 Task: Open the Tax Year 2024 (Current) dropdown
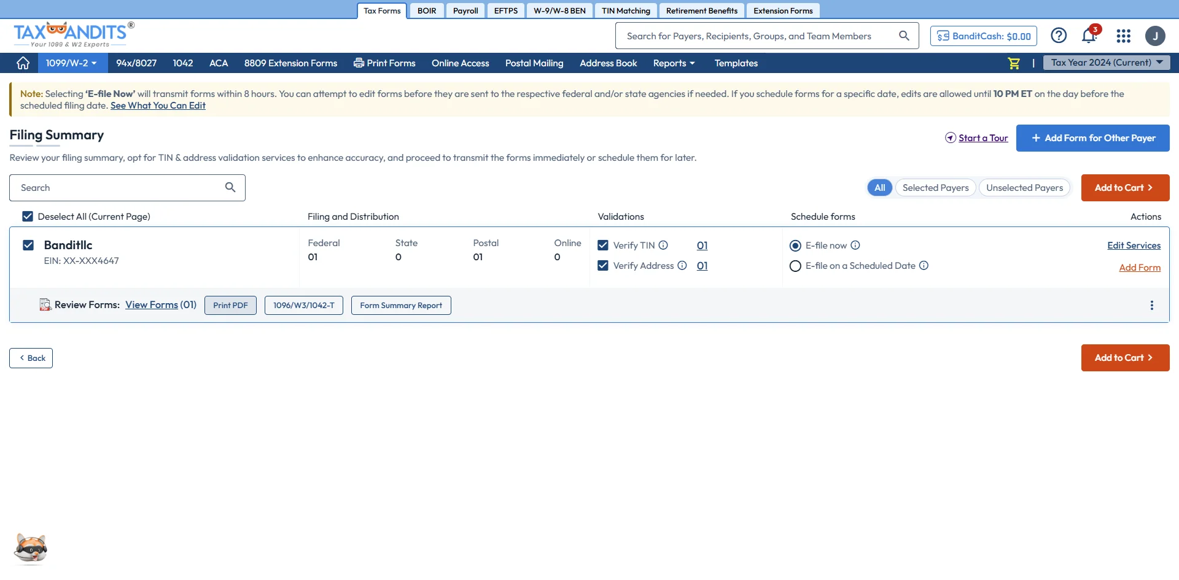pyautogui.click(x=1107, y=63)
